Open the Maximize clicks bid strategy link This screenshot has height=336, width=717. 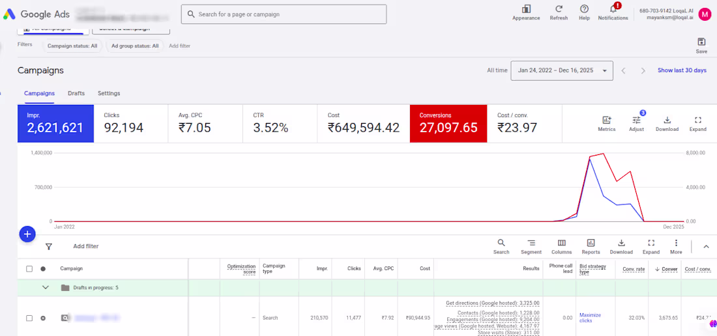point(591,318)
